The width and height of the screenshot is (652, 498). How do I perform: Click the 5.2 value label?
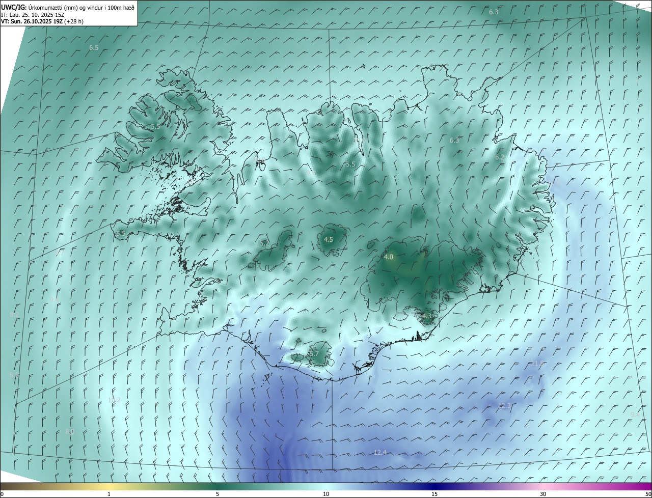coord(264,243)
